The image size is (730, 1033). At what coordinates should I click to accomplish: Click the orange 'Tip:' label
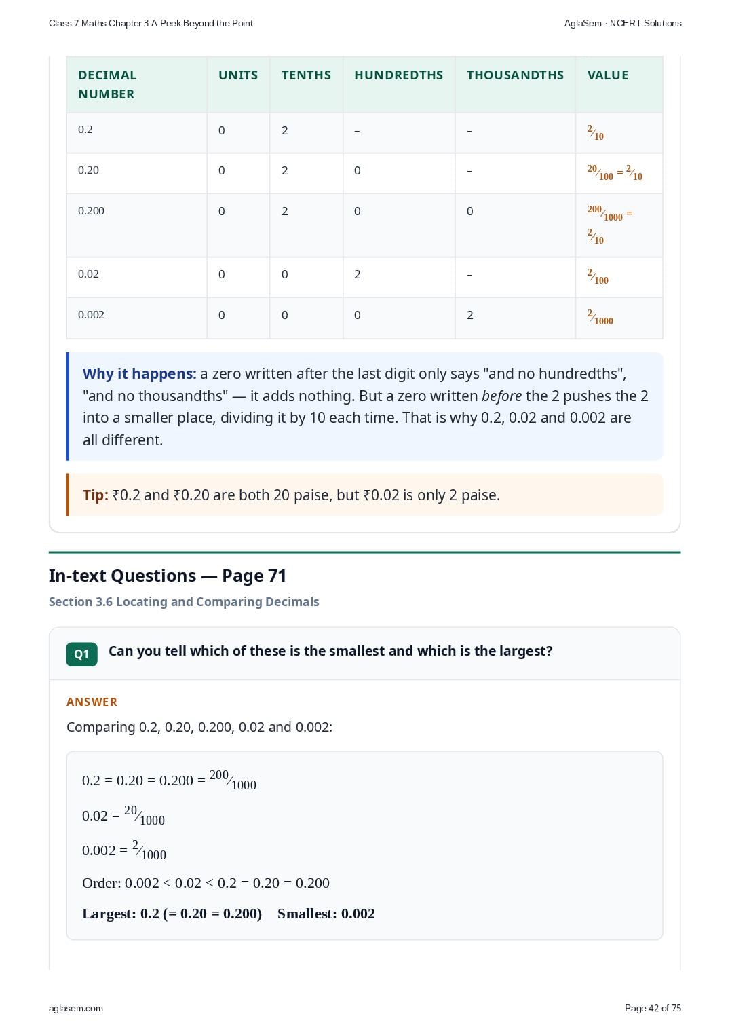tap(96, 495)
